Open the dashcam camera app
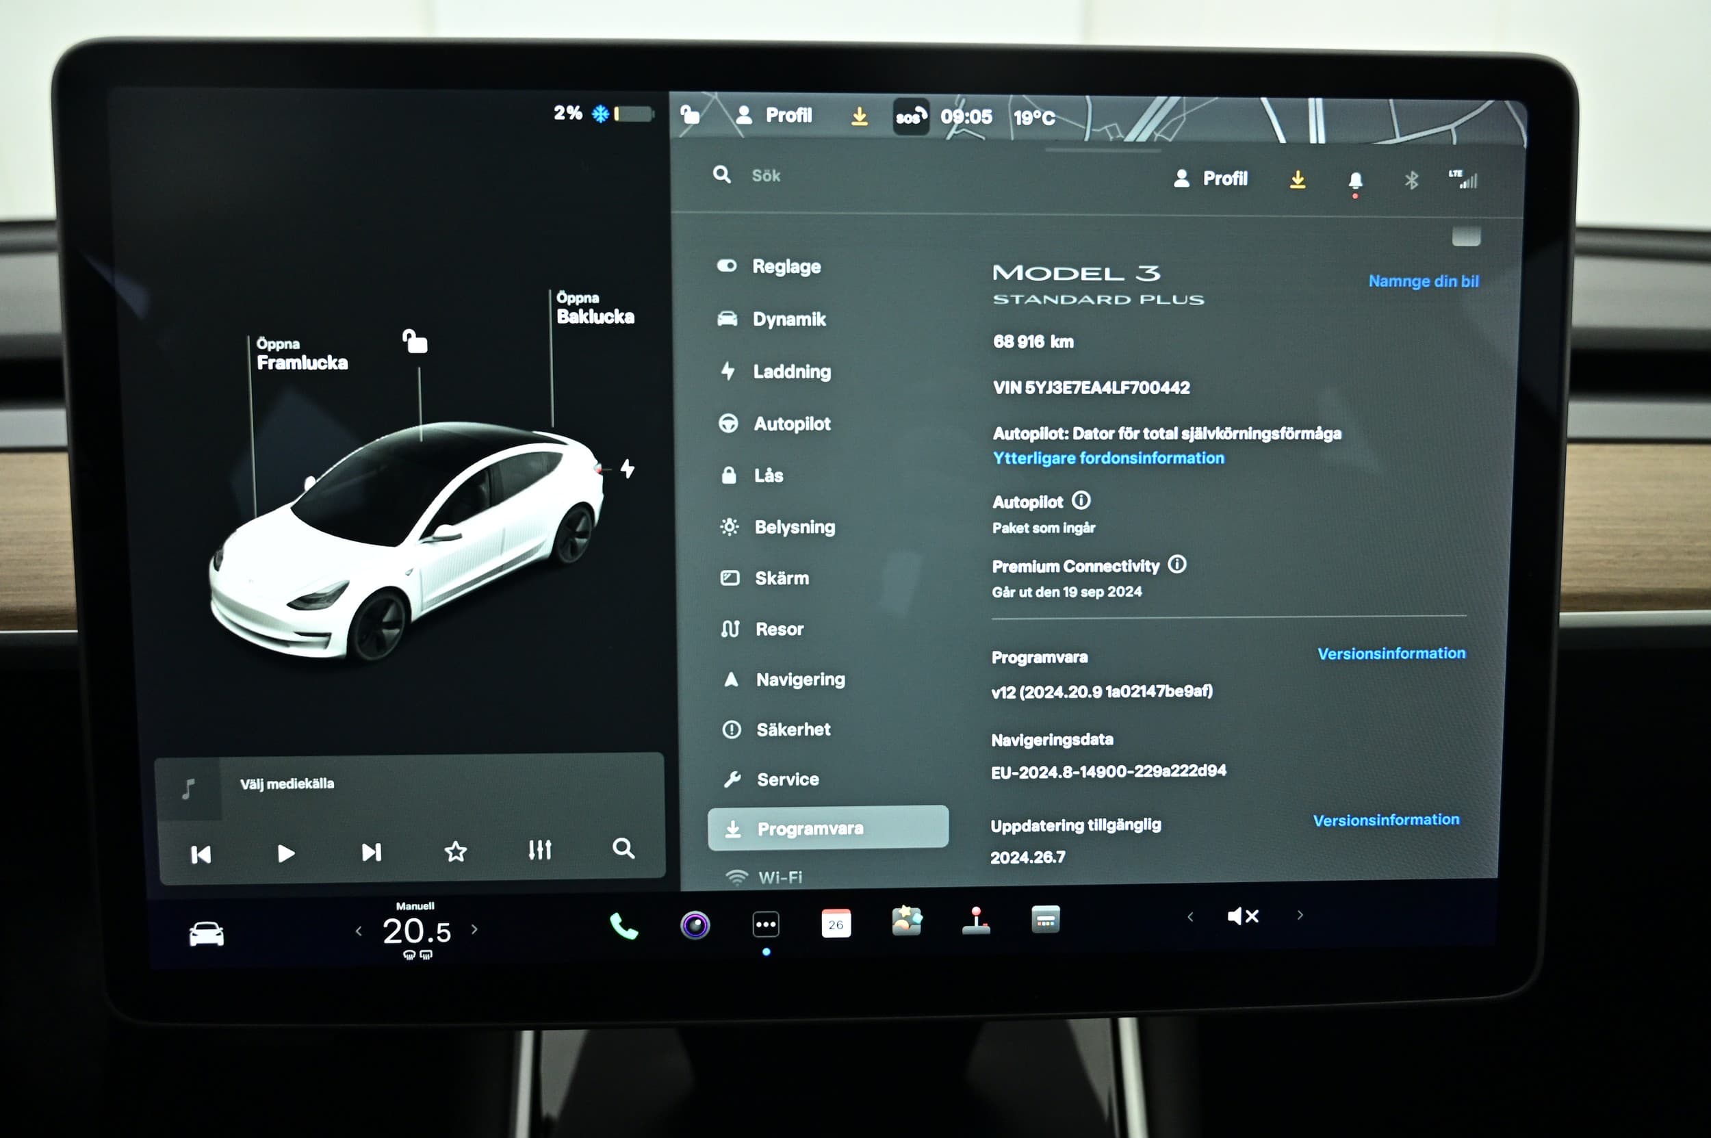 [x=695, y=925]
